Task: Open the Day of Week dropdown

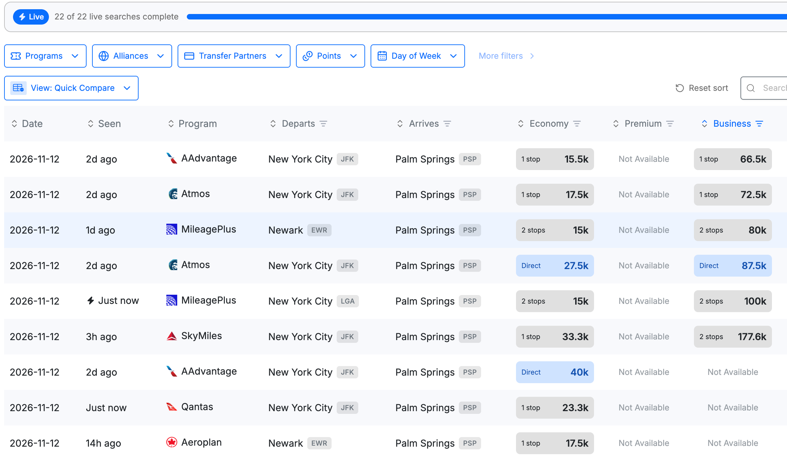Action: click(418, 56)
